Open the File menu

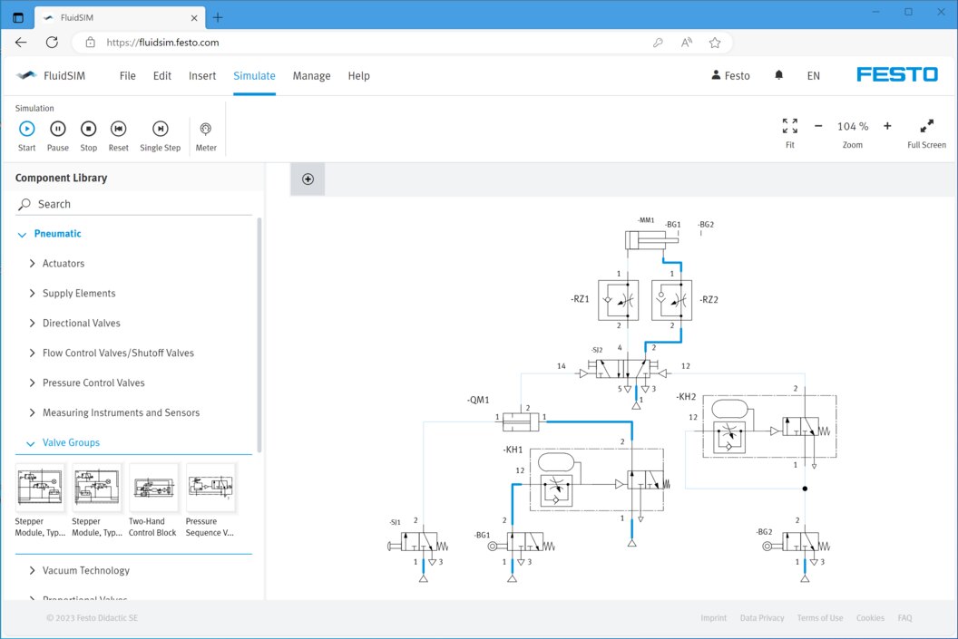click(x=128, y=75)
